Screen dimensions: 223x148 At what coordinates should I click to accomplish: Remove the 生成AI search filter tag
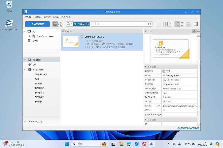click(x=88, y=24)
